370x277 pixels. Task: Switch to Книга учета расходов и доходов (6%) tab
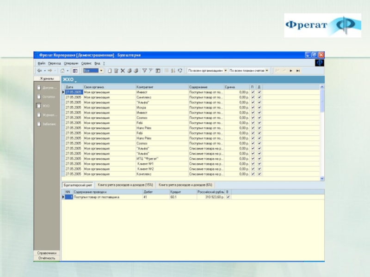[x=185, y=185]
